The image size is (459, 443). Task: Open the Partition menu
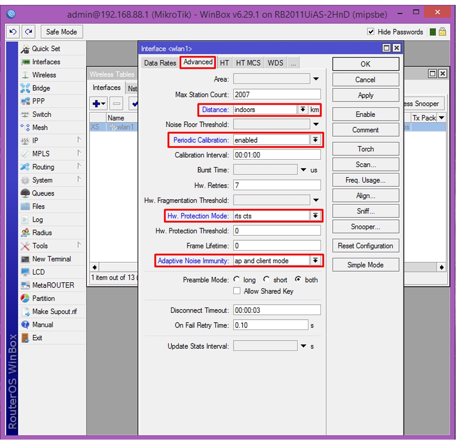[x=43, y=298]
